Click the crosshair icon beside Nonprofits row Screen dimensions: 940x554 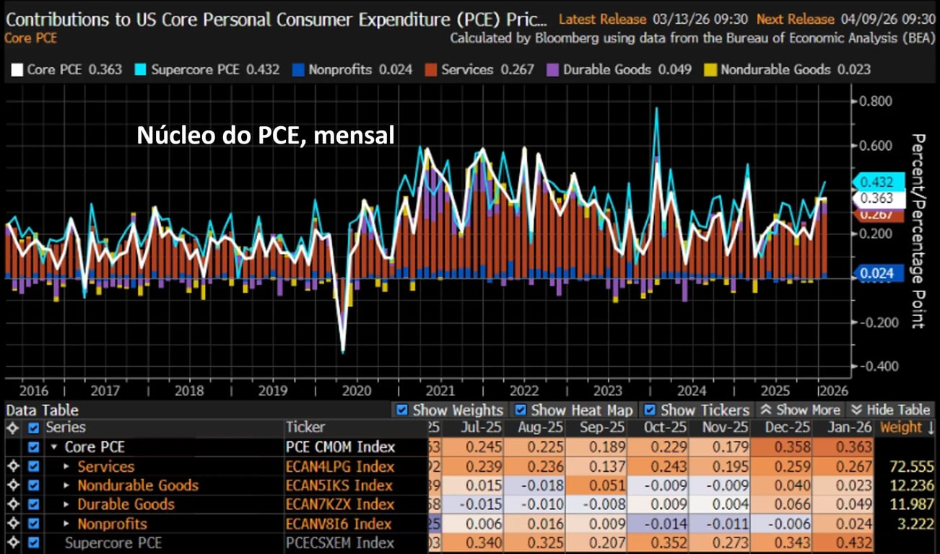point(12,524)
